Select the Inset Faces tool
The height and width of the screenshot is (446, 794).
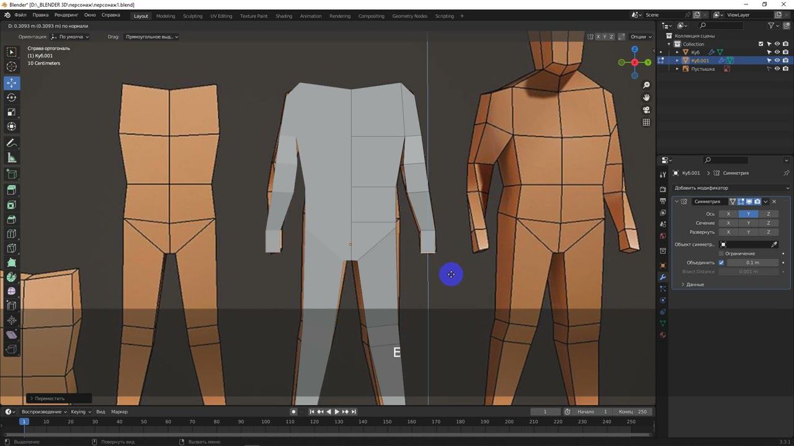(12, 205)
